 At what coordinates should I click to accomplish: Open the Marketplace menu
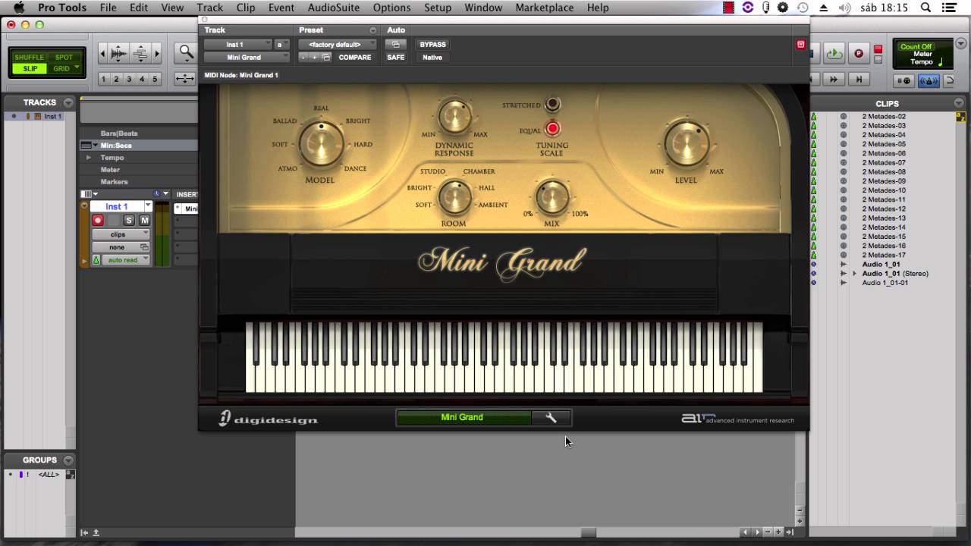tap(545, 8)
